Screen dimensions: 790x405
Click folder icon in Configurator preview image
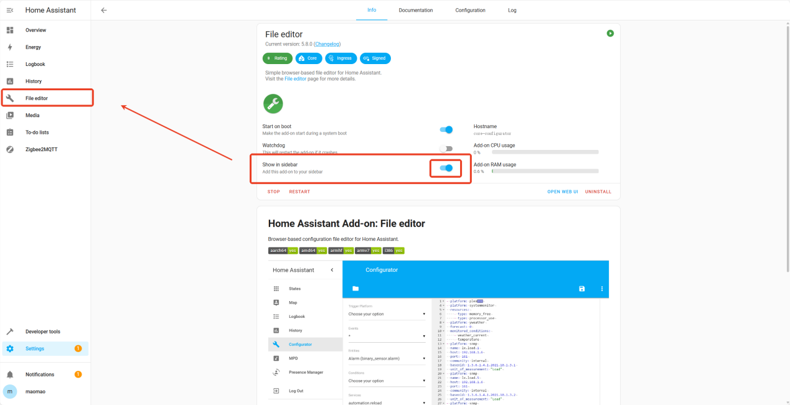[355, 289]
